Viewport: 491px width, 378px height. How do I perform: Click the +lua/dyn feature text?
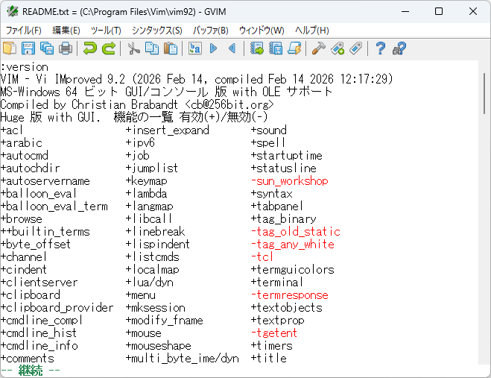149,283
